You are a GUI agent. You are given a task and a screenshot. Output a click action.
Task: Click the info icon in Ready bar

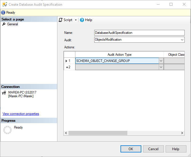tap(3, 13)
